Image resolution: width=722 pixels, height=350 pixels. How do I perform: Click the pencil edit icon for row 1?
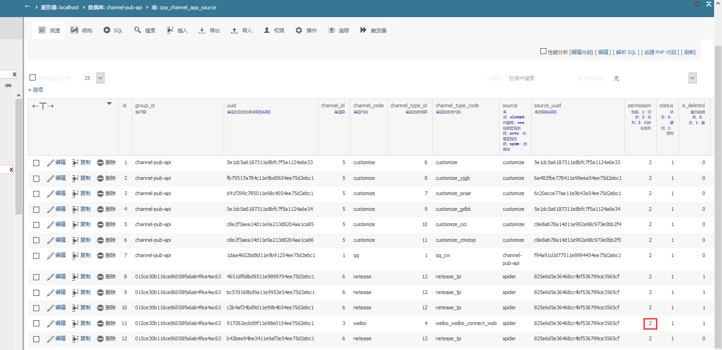[x=50, y=163]
